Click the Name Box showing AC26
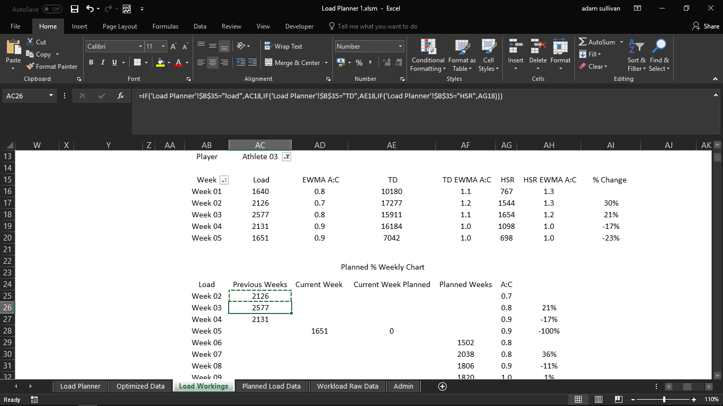 (x=25, y=96)
